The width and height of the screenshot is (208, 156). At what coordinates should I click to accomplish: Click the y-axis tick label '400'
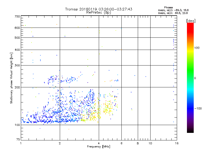pos(17,50)
